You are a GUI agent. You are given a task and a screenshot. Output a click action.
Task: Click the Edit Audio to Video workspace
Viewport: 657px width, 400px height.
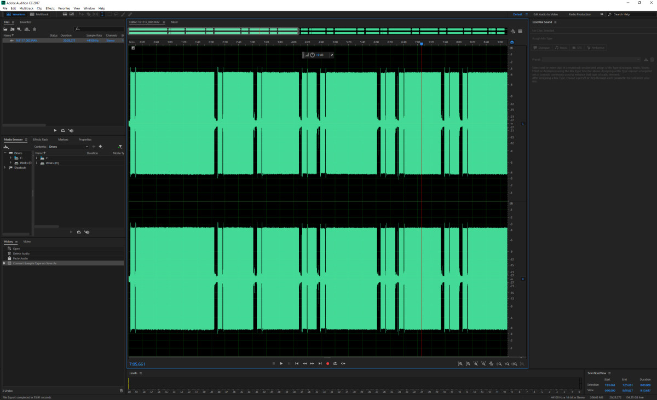pos(545,14)
